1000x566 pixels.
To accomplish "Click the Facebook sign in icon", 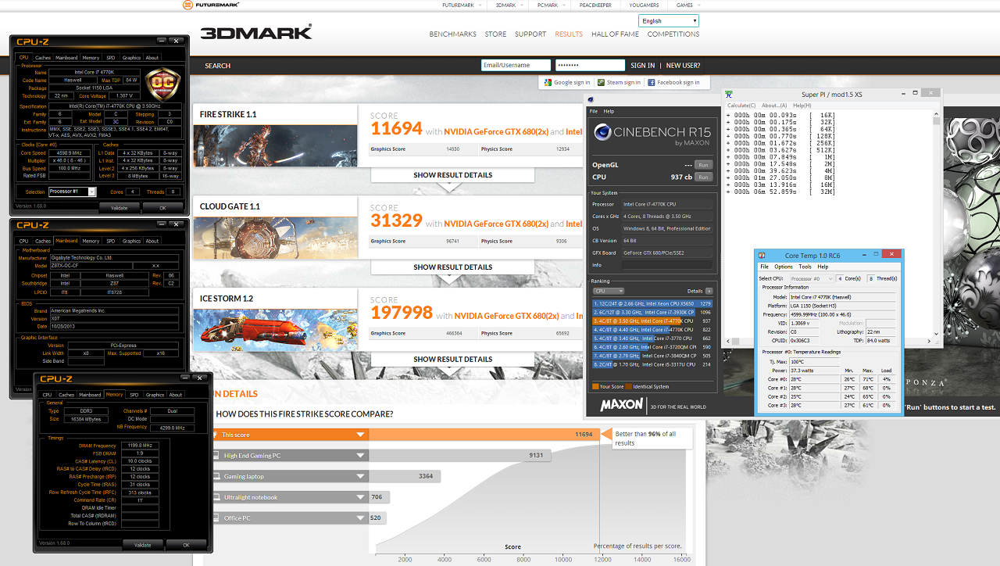I will click(651, 82).
